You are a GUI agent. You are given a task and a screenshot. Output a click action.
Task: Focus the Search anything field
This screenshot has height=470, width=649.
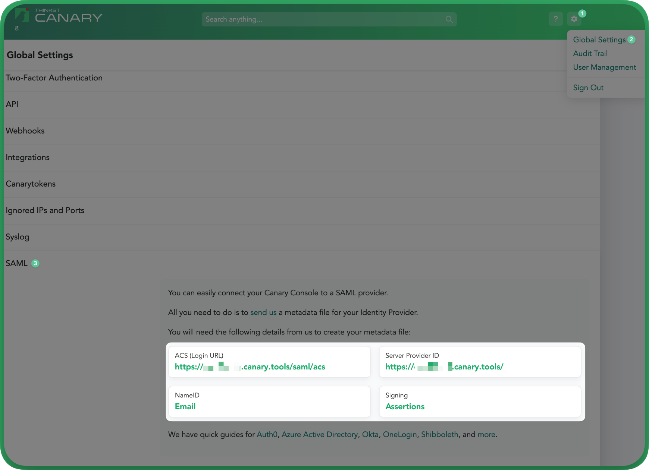click(x=329, y=19)
